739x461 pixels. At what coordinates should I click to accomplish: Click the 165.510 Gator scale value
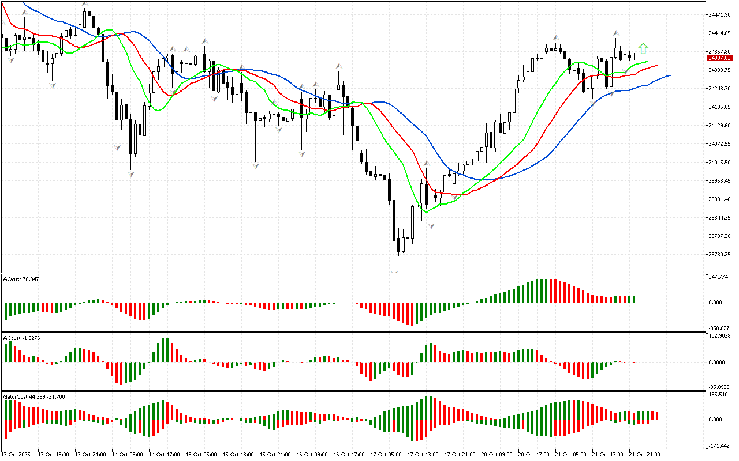719,395
